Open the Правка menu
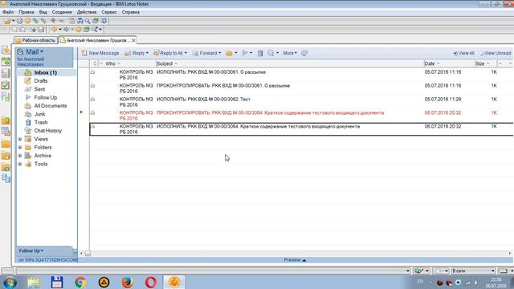The image size is (514, 289). (x=27, y=12)
